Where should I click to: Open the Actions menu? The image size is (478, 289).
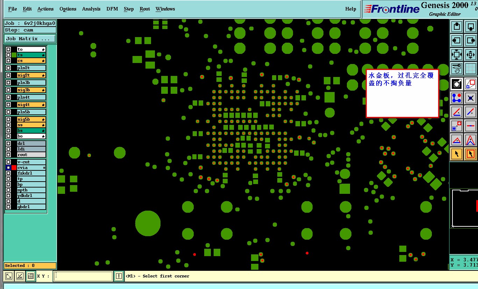click(x=45, y=9)
